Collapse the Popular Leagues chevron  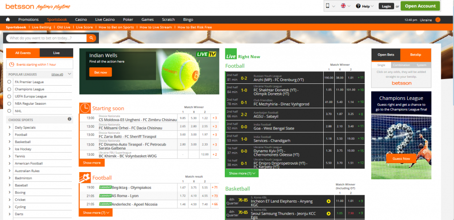tap(69, 74)
